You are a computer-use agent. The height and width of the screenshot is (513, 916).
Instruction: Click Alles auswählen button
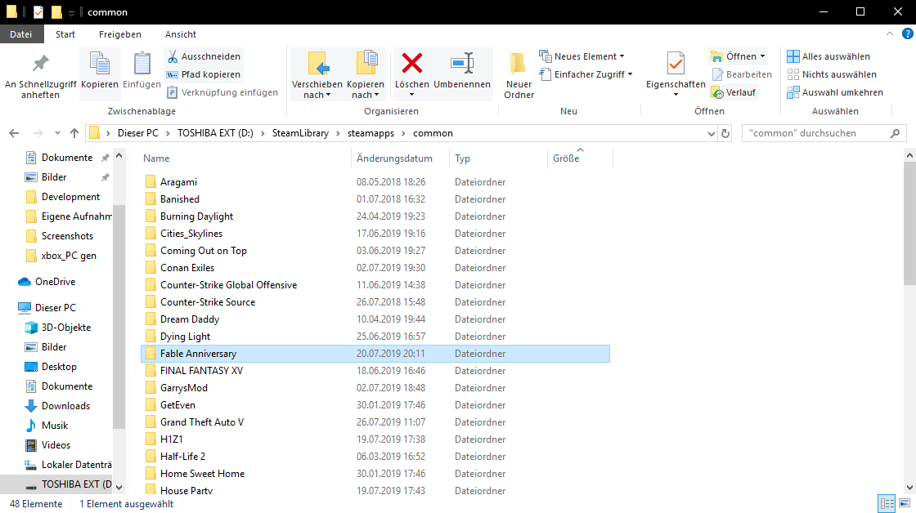coord(828,56)
